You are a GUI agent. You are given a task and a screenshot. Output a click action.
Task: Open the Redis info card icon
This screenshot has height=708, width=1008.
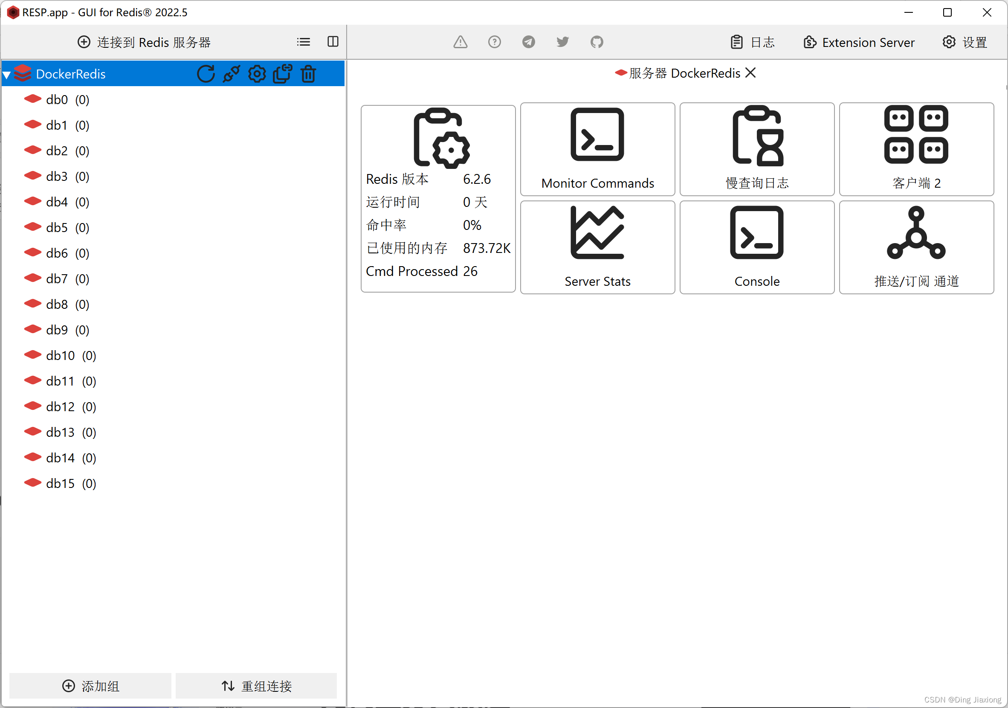coord(442,138)
